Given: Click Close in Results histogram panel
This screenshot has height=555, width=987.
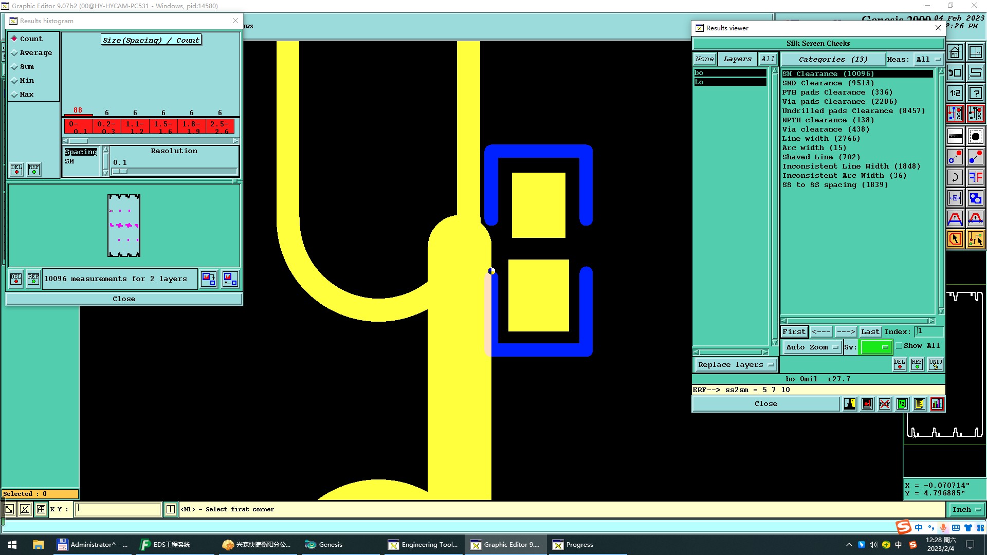Looking at the screenshot, I should click(124, 299).
